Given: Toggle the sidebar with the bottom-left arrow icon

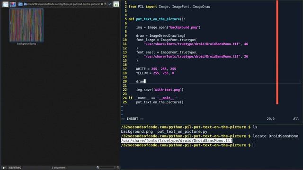Looking at the screenshot, I should click(x=4, y=168).
